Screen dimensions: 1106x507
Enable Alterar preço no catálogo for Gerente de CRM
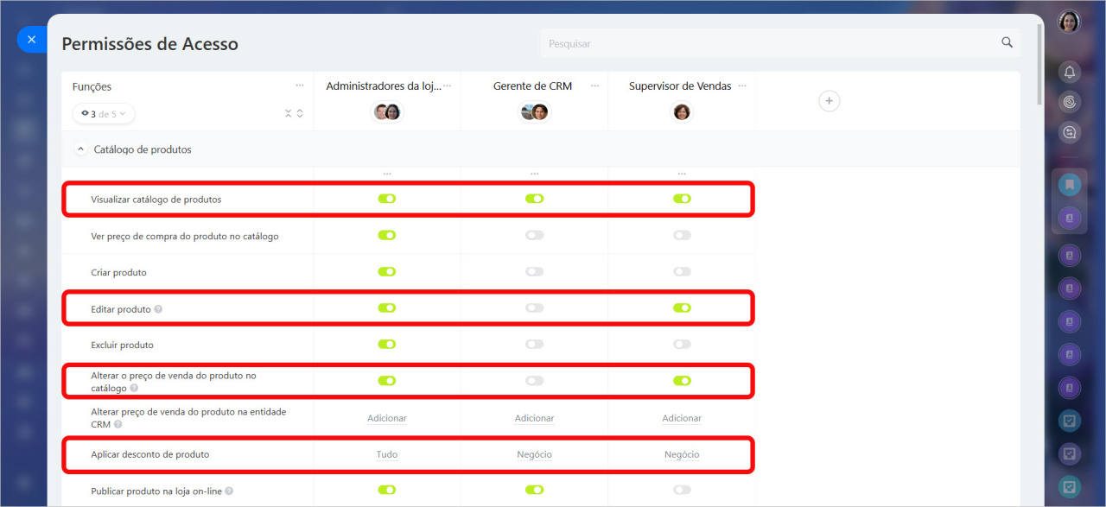coord(534,380)
